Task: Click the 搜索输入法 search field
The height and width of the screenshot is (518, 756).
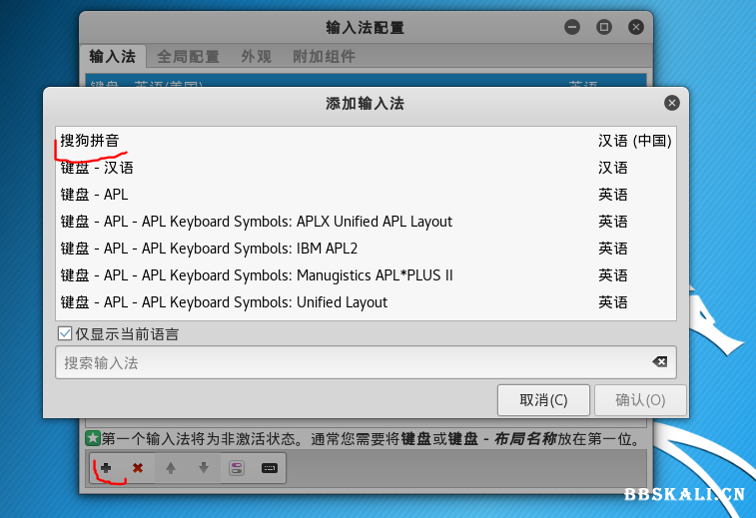Action: 350,362
